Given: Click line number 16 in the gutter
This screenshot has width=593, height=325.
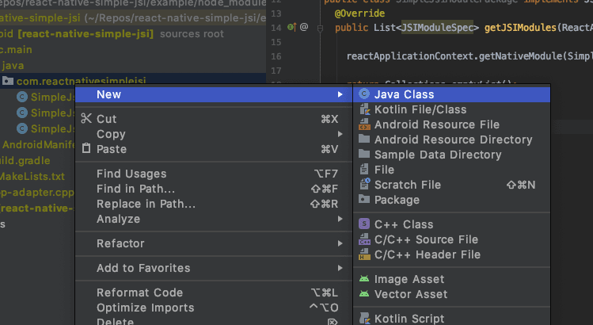Looking at the screenshot, I should [276, 56].
